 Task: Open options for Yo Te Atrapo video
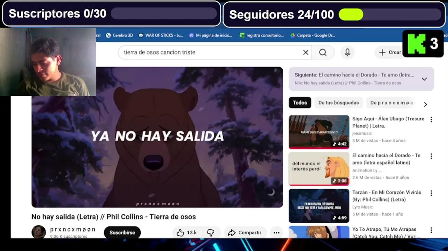431,230
